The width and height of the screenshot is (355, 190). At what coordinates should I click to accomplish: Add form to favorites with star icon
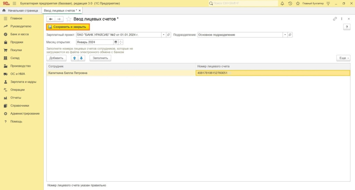[x=69, y=19]
